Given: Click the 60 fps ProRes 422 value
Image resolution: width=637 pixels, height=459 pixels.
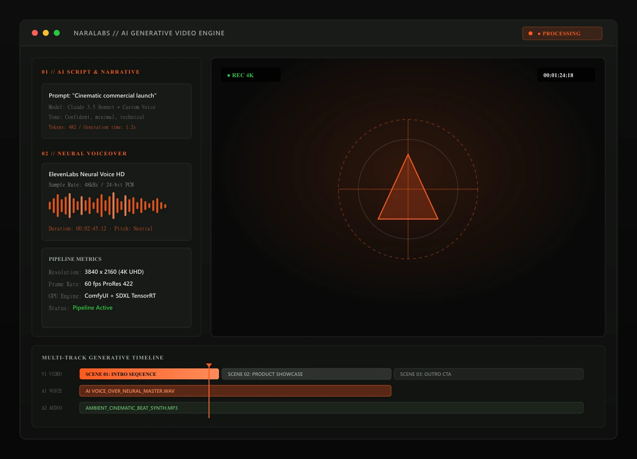Looking at the screenshot, I should click(x=108, y=284).
